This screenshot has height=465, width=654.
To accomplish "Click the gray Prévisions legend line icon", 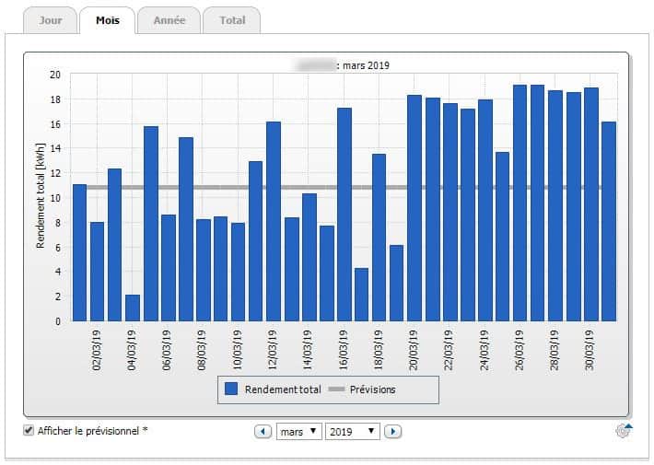I will coord(336,389).
